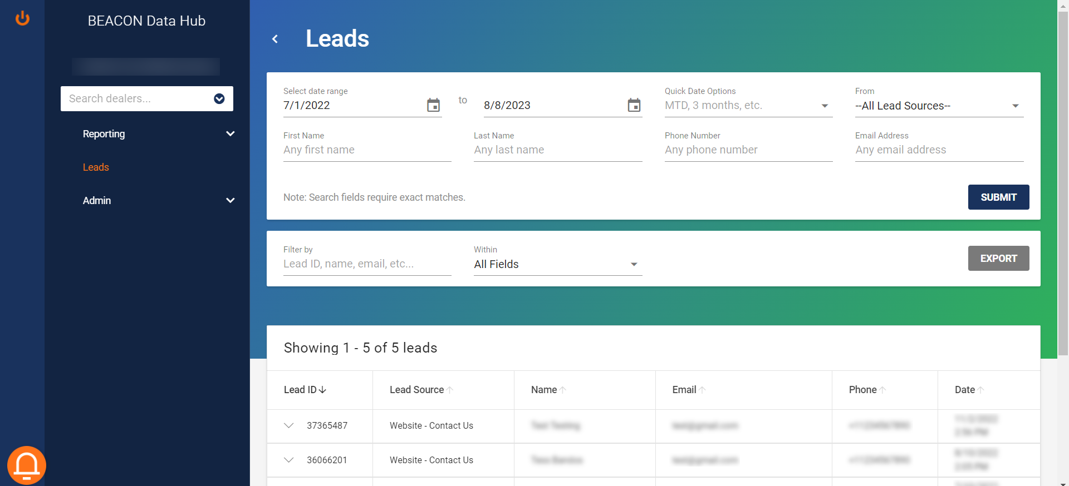Open the All Lead Sources dropdown
This screenshot has width=1069, height=486.
[x=939, y=106]
